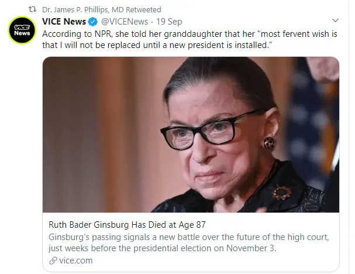Open the Ruth Bader Ginsburg card photo
Screen dimensions: 355x274
click(x=191, y=135)
